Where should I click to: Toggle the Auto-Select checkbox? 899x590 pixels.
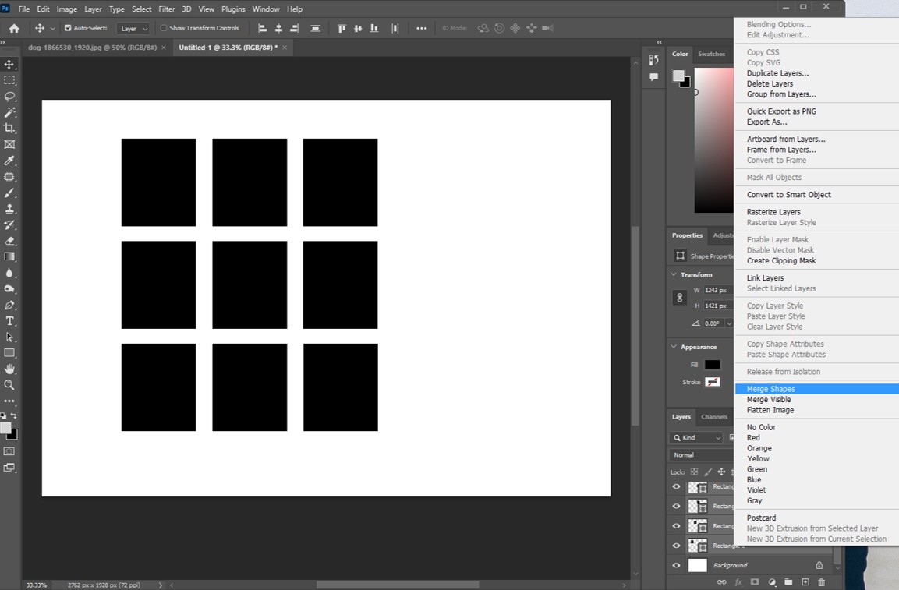(x=68, y=27)
